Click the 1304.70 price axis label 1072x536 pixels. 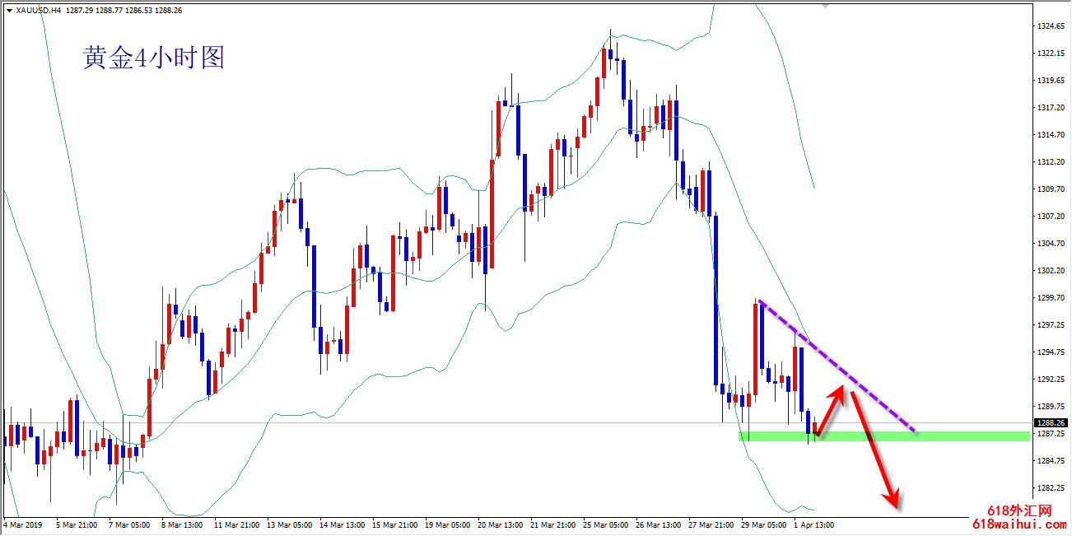coord(1050,244)
